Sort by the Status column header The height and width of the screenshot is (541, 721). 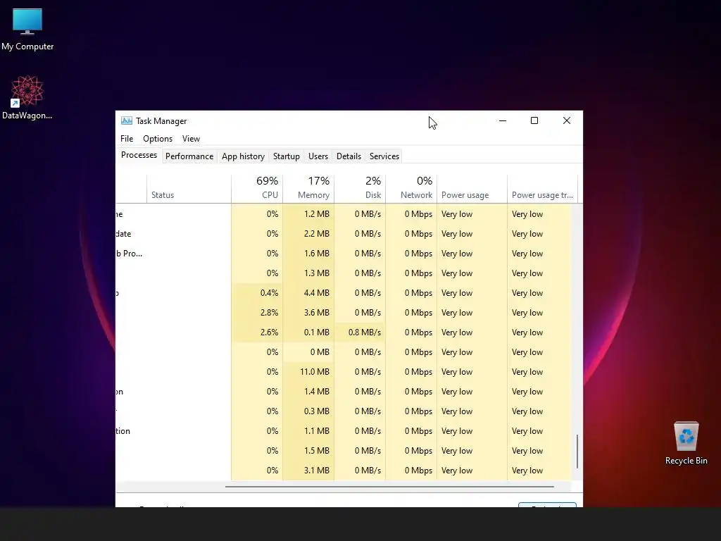point(189,189)
